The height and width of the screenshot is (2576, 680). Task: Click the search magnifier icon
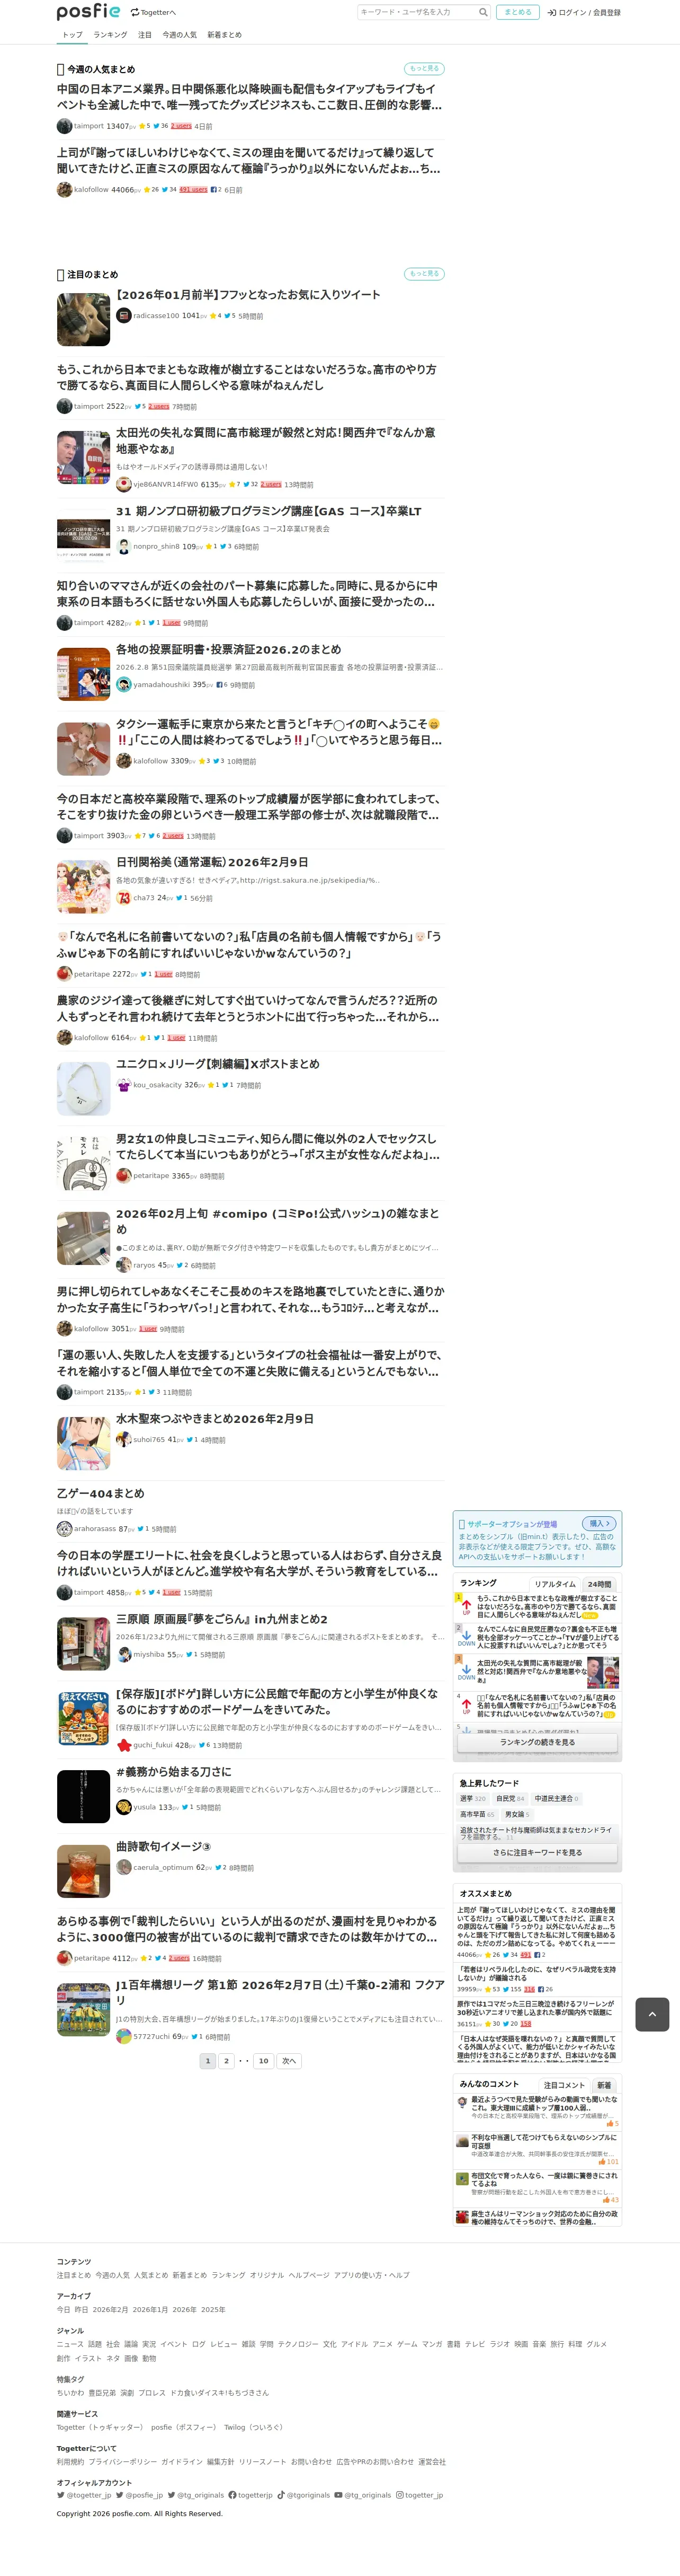click(x=484, y=12)
